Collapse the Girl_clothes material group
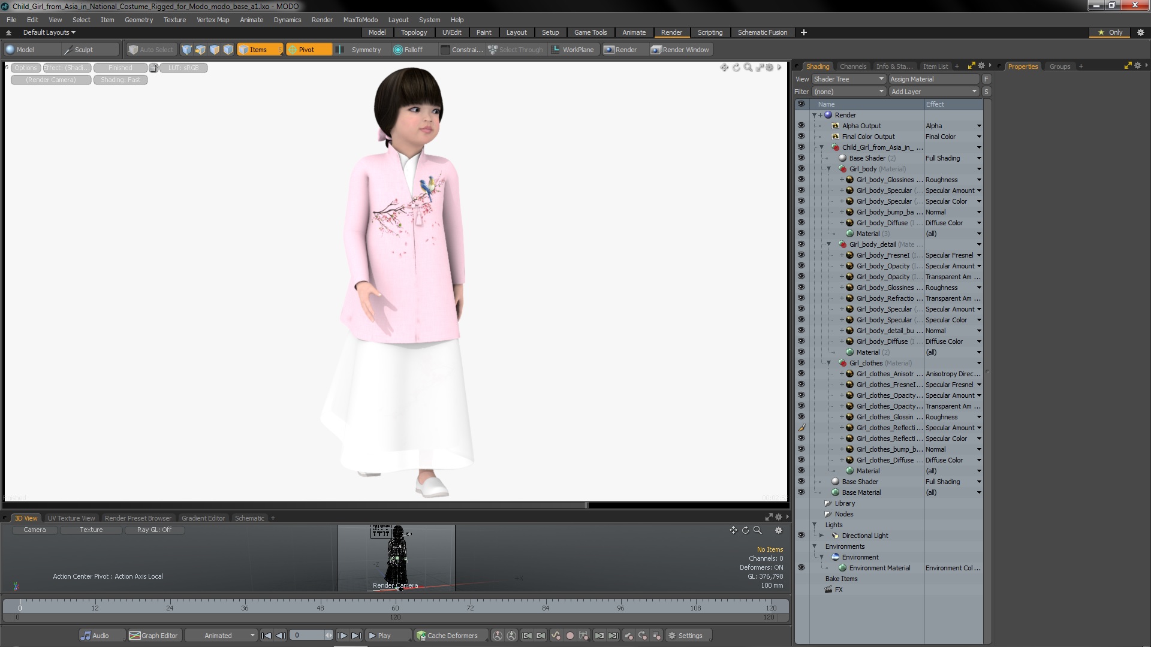Viewport: 1151px width, 647px height. click(829, 363)
